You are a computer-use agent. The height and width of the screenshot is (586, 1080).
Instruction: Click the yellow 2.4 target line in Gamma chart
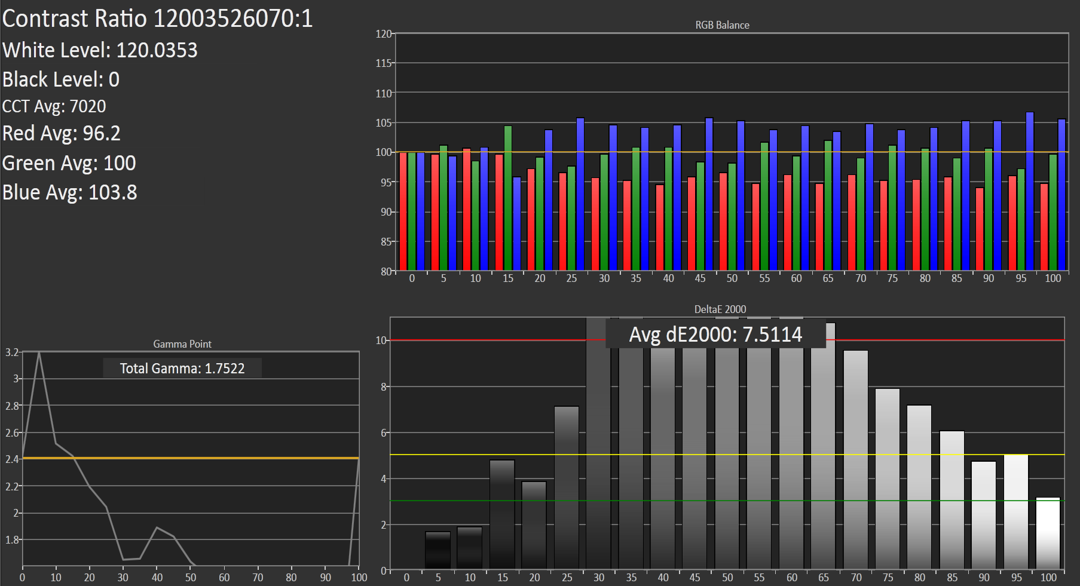pyautogui.click(x=191, y=458)
